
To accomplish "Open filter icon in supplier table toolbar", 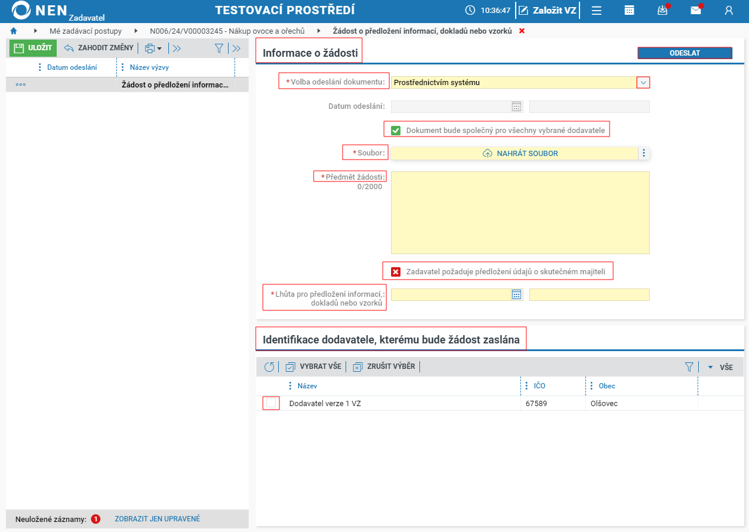I will [x=689, y=367].
